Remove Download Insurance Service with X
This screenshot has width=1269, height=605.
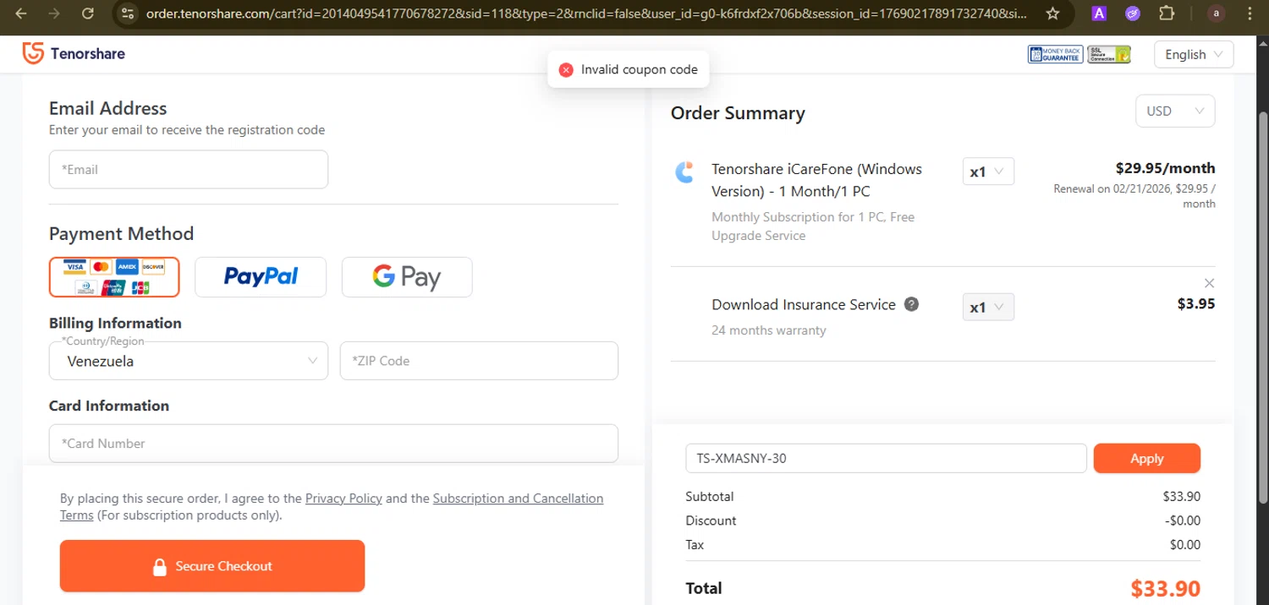pyautogui.click(x=1209, y=283)
